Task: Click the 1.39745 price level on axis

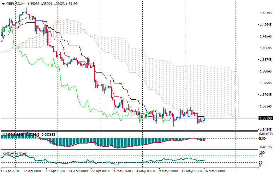Action: [x=265, y=59]
